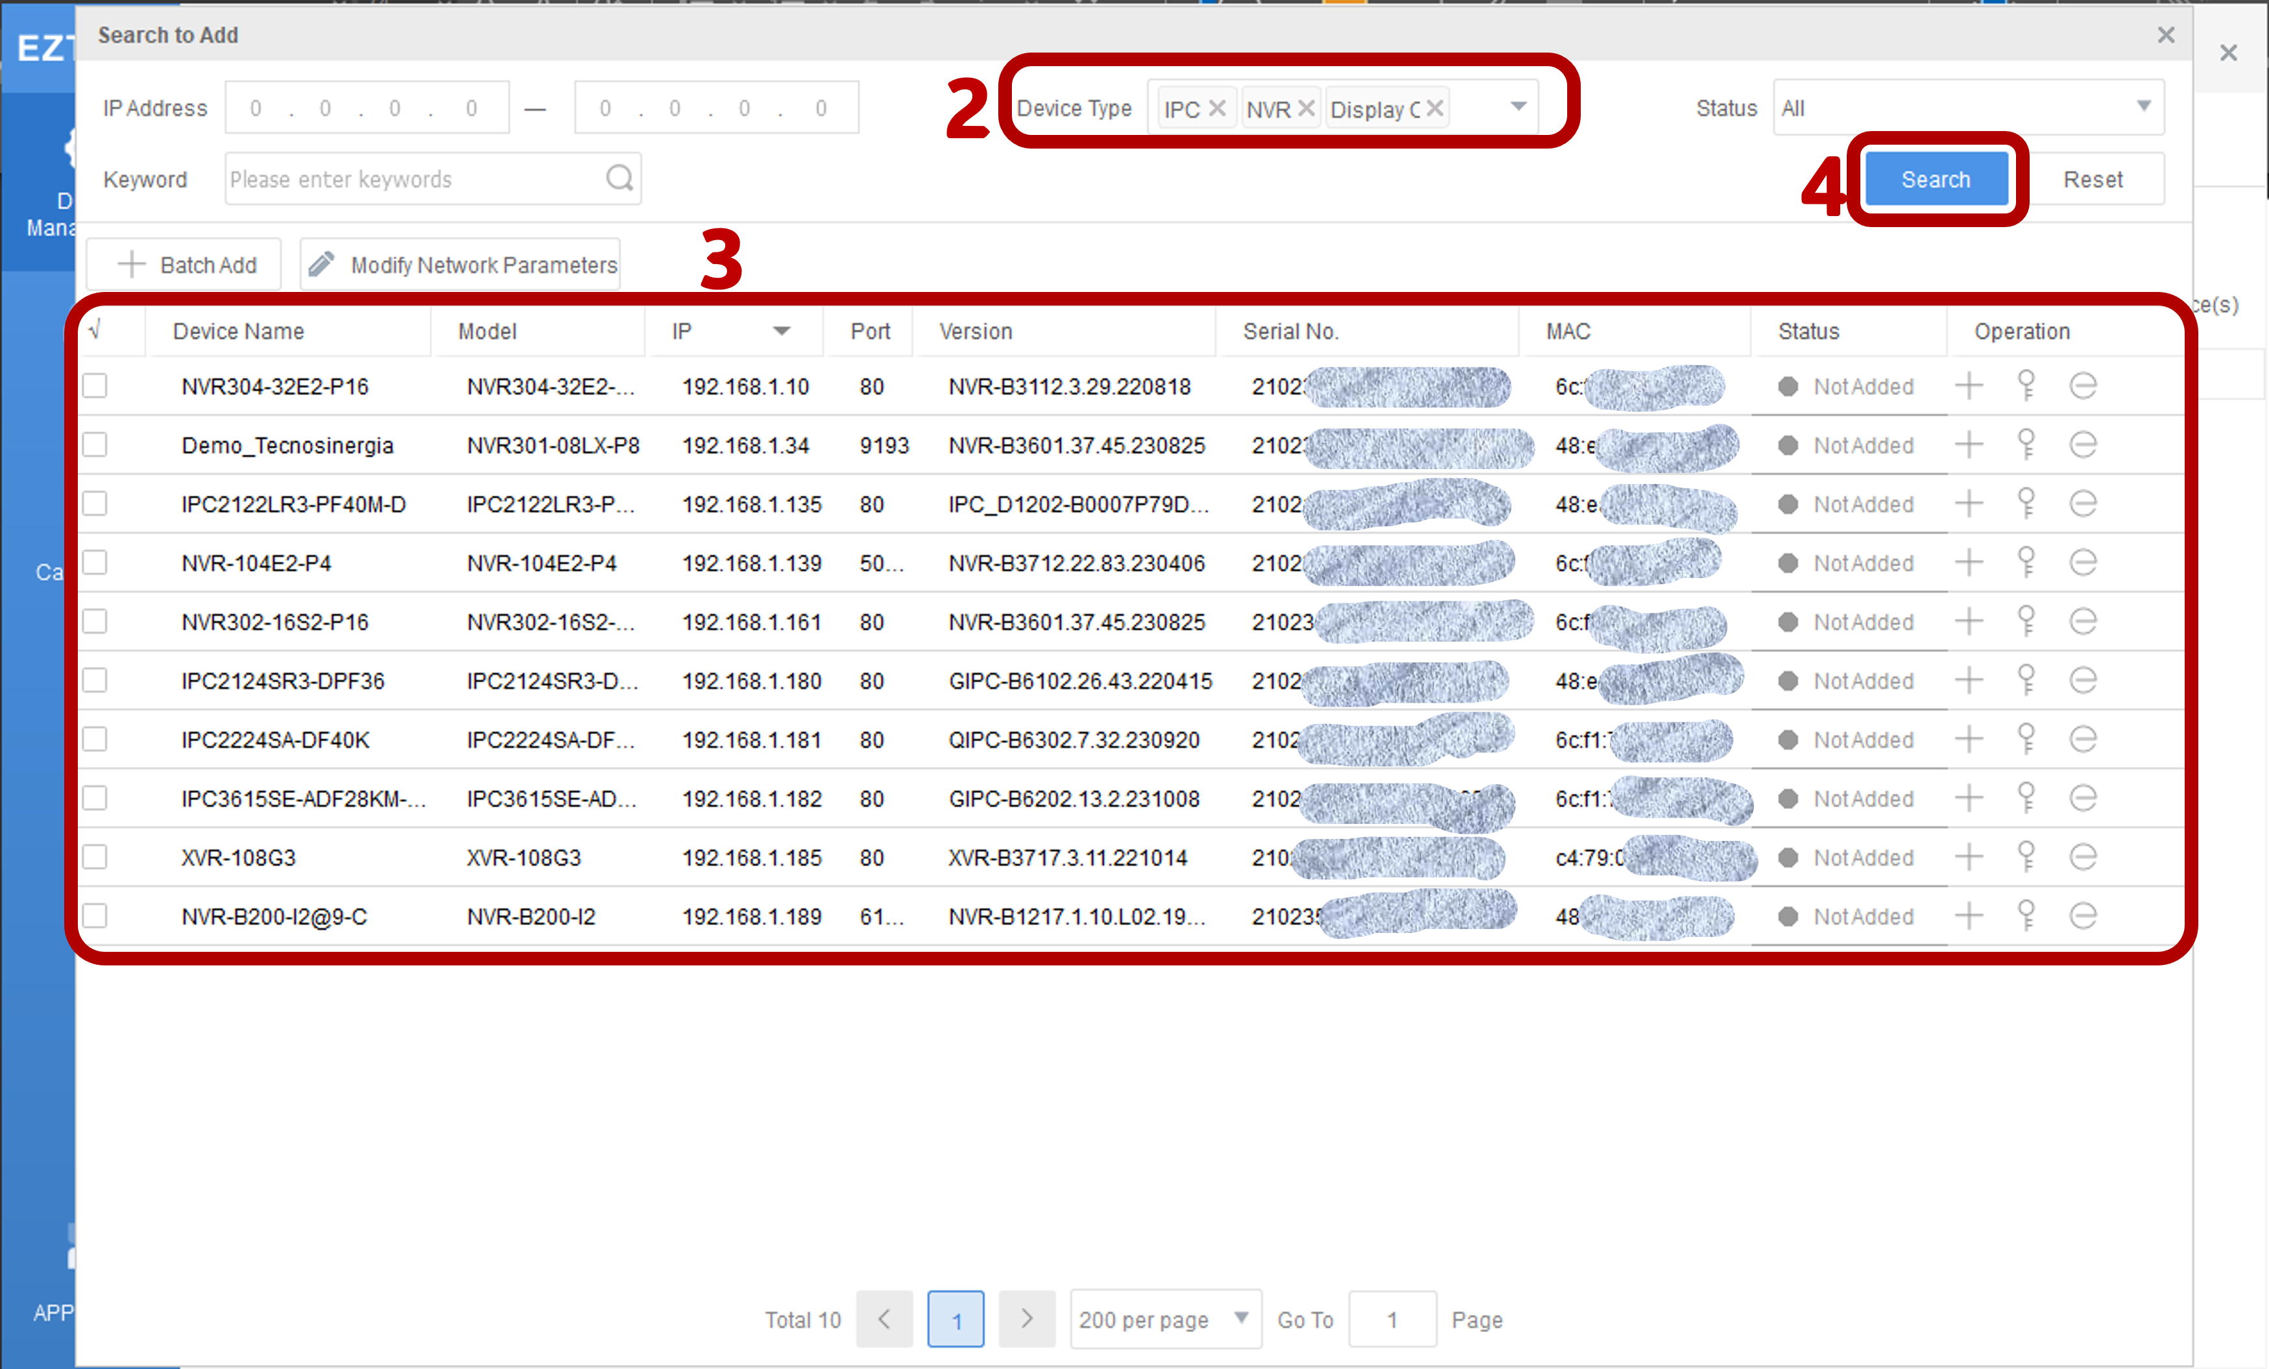
Task: Click the previous page arrow in pagination
Action: tap(884, 1319)
